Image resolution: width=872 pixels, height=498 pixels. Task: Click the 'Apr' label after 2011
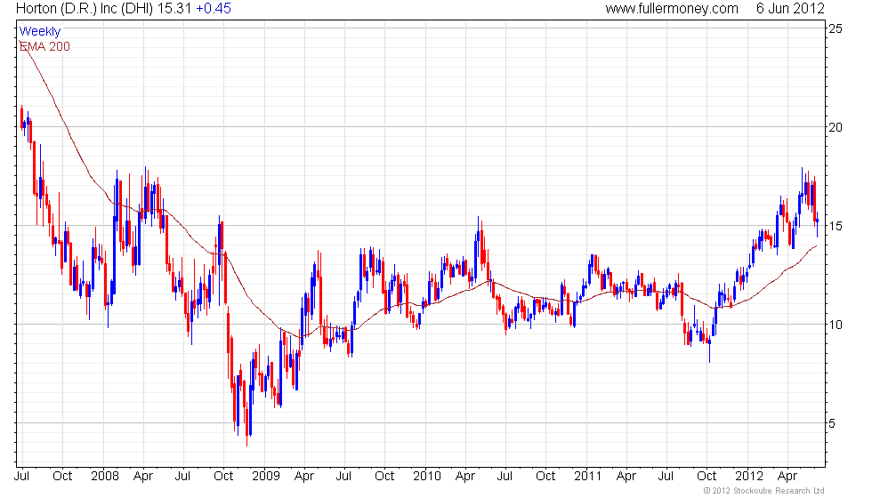(626, 477)
